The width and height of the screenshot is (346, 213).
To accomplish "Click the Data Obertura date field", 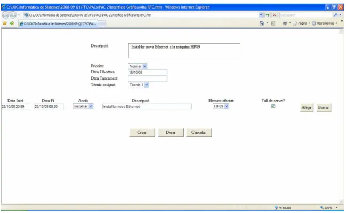I will click(x=148, y=72).
